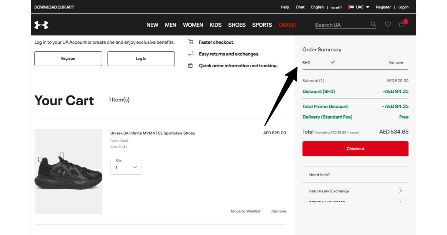447x235 pixels.
Task: Click the UAE flag icon
Action: point(351,7)
